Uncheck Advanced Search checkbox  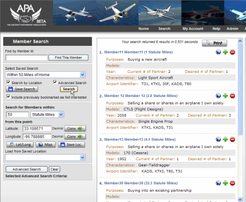point(55,82)
